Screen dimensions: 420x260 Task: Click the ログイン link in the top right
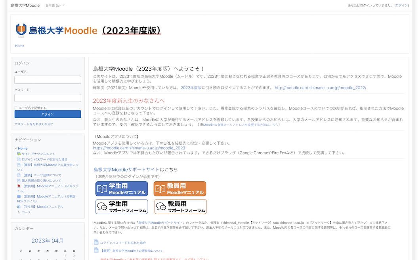point(401,6)
